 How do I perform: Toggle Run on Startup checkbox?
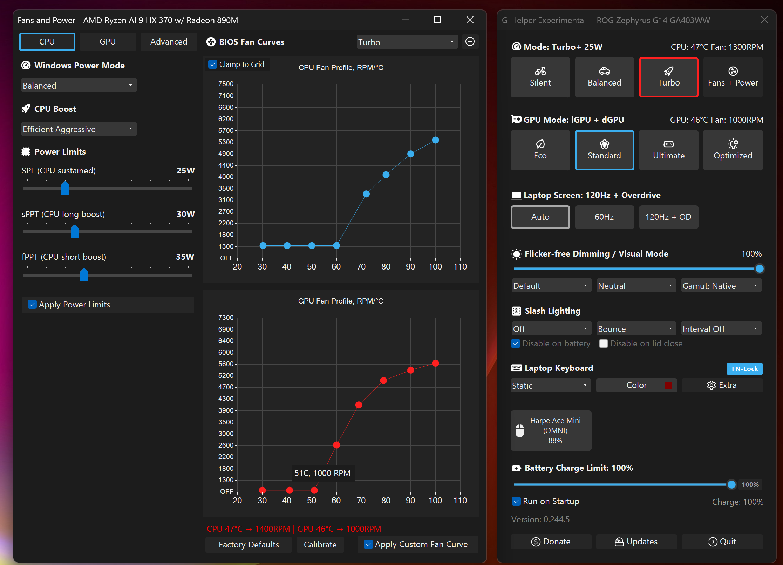pyautogui.click(x=516, y=501)
